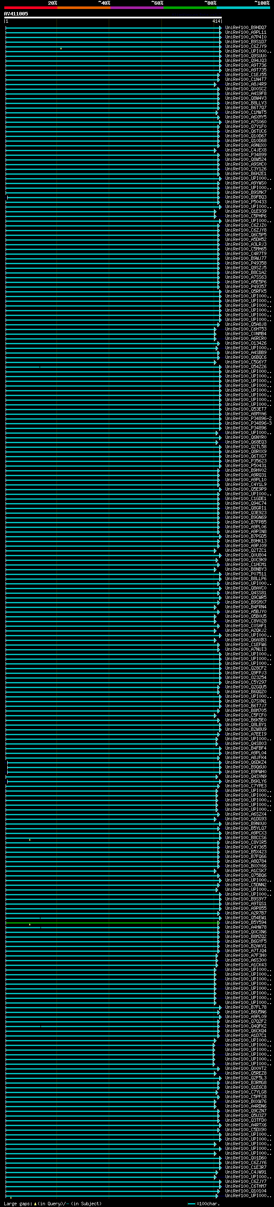This screenshot has width=274, height=1207.
Task: Open hit UniRef100_A7S060
Action: 246,122
